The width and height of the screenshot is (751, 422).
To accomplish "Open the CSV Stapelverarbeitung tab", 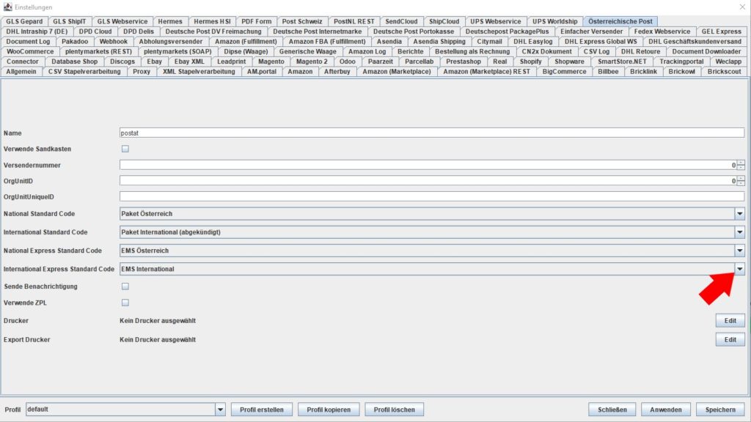I will pos(84,71).
